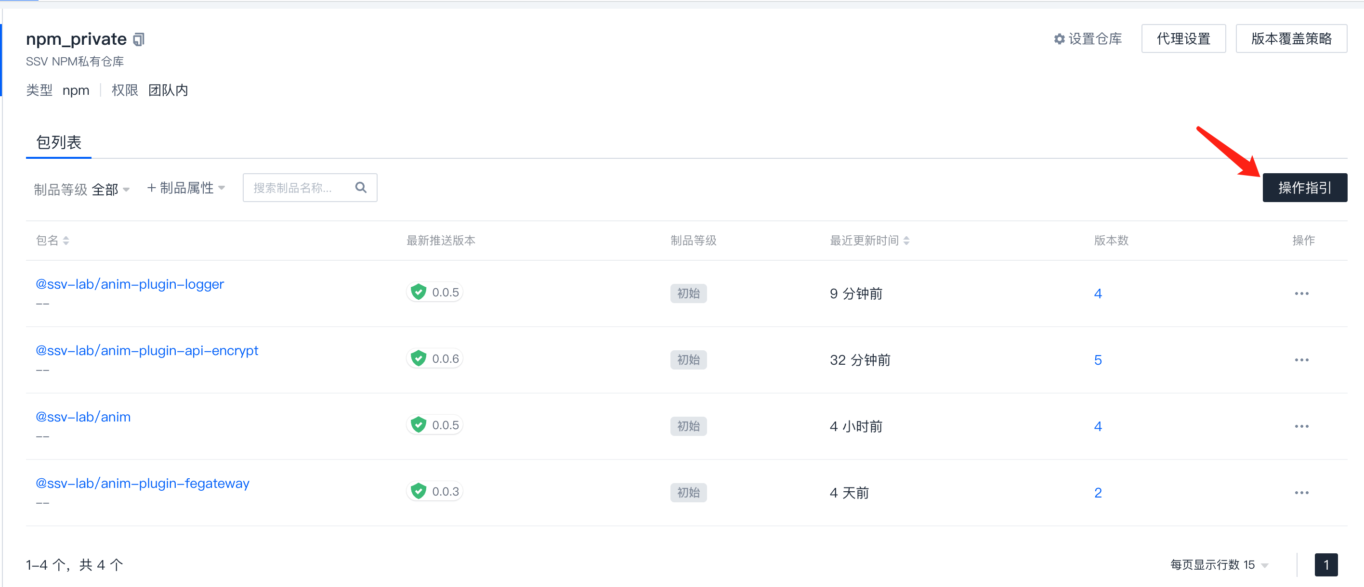Image resolution: width=1364 pixels, height=587 pixels.
Task: Click the search magnifier icon
Action: pos(361,188)
